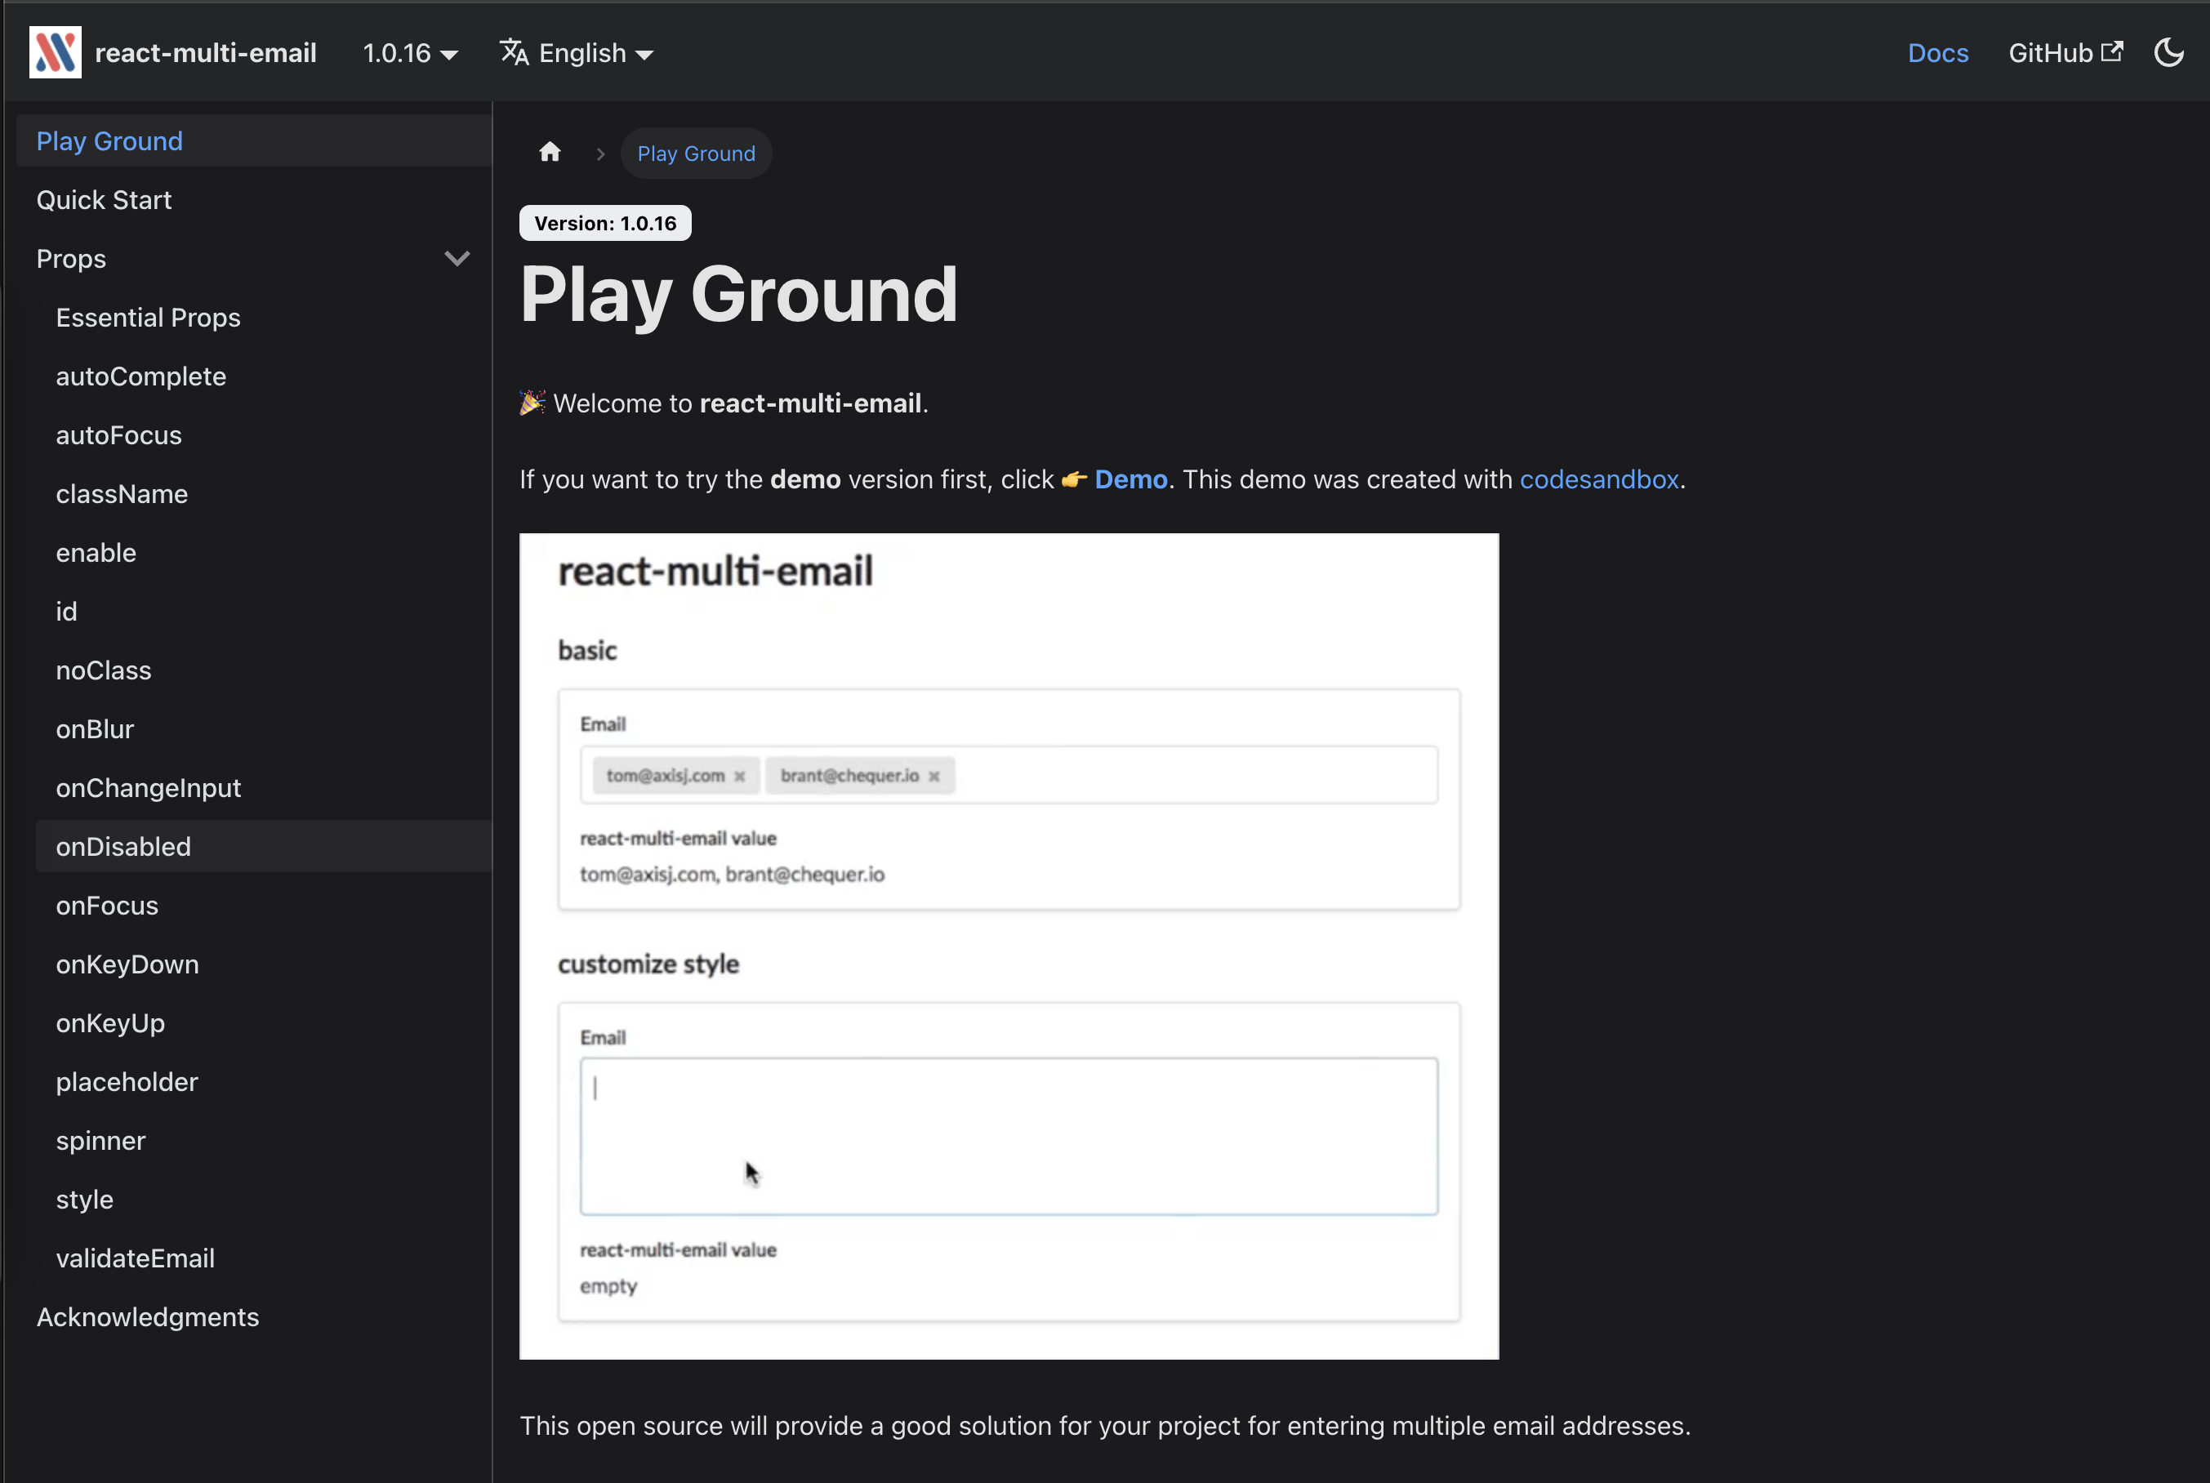Go to onDisabled prop page
This screenshot has height=1483, width=2210.
click(x=123, y=847)
